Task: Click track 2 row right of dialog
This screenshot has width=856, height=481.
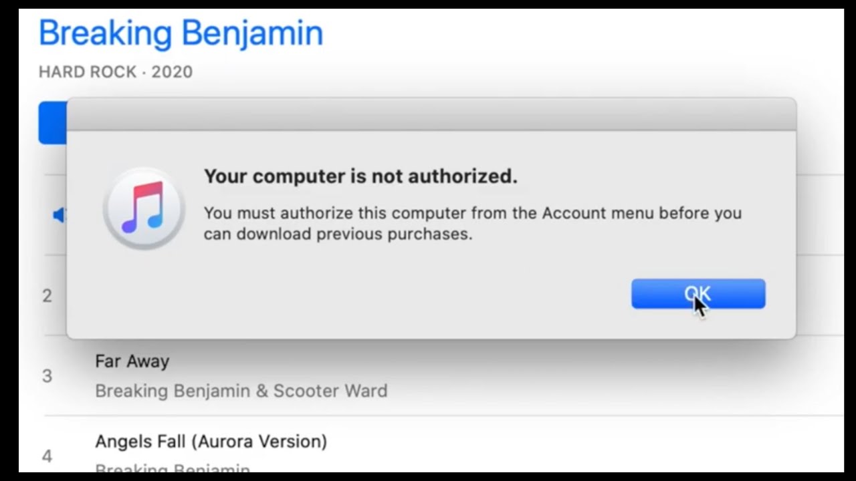Action: point(820,295)
